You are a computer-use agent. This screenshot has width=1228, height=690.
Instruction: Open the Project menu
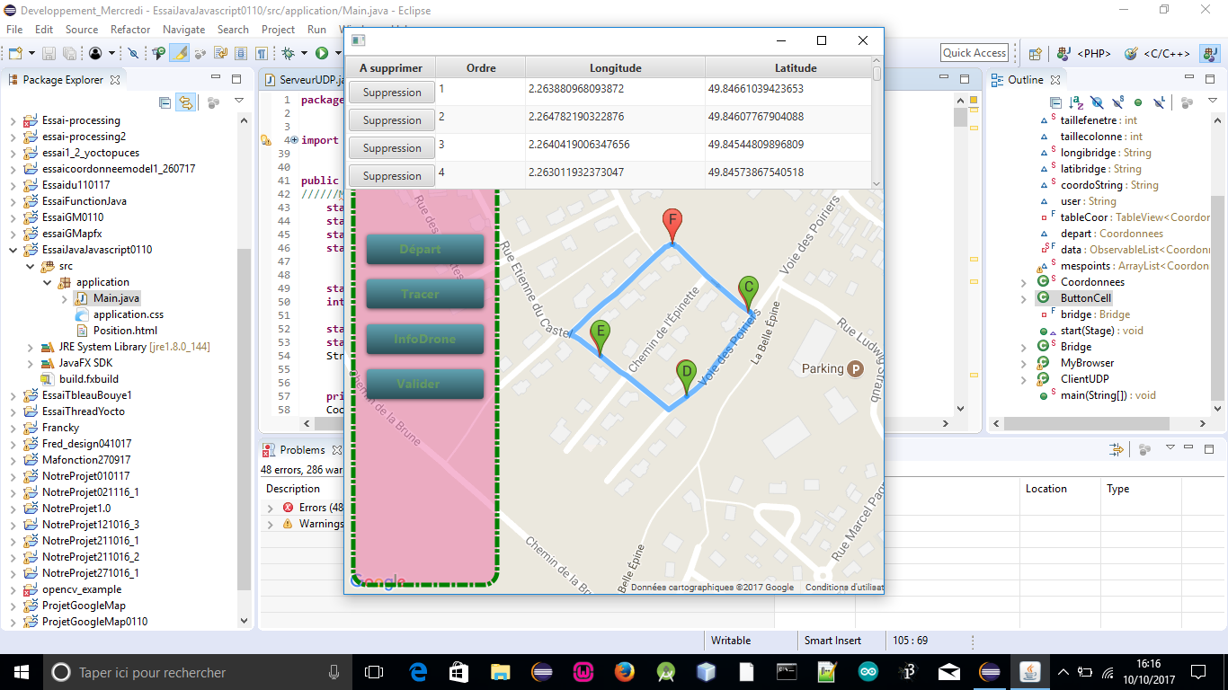[278, 30]
